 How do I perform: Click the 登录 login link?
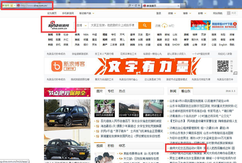click(x=159, y=13)
